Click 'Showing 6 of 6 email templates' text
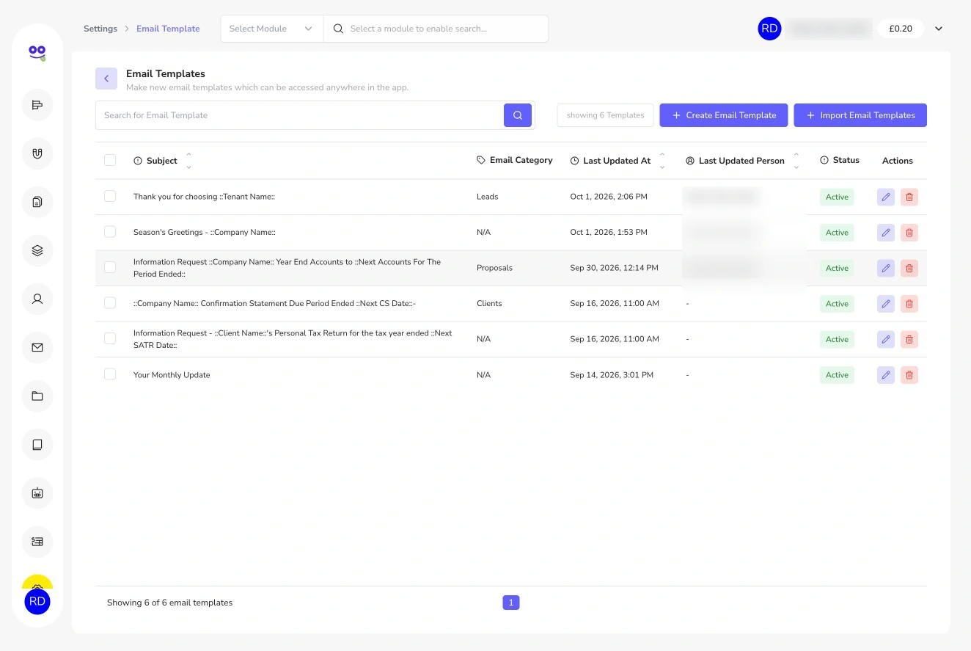Image resolution: width=971 pixels, height=651 pixels. (169, 603)
